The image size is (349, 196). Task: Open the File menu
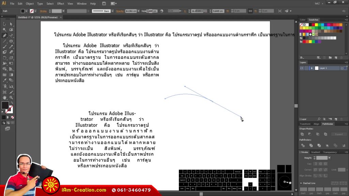tap(12, 3)
